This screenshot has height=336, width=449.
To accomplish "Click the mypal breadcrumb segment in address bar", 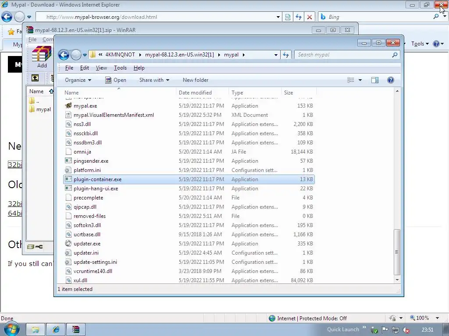I will 231,55.
